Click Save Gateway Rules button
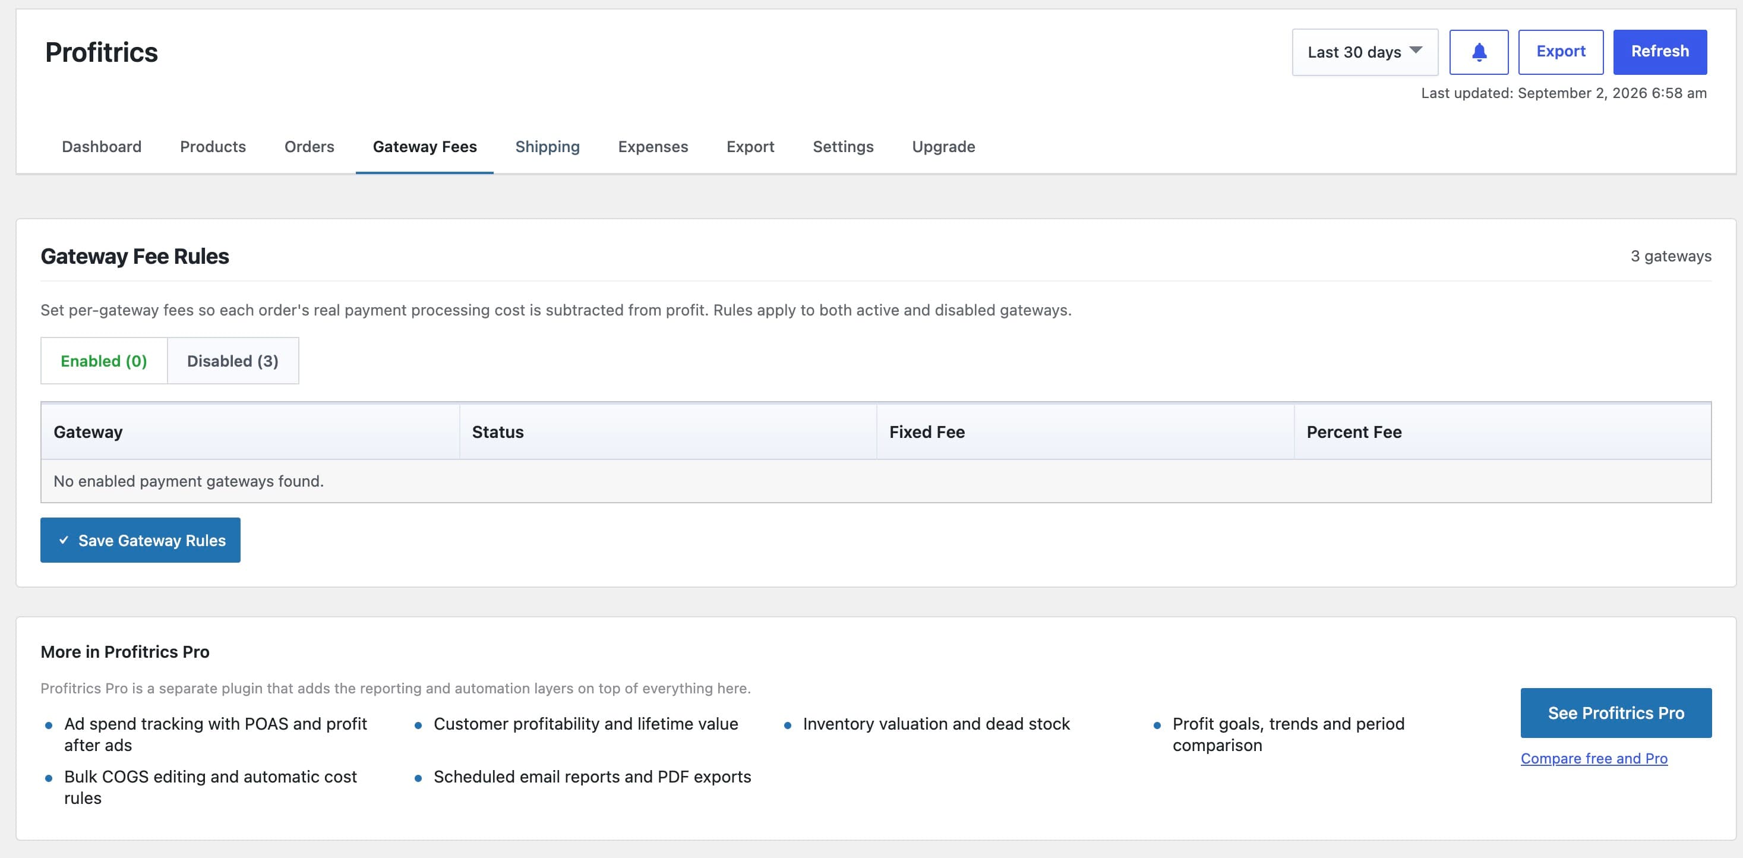1743x858 pixels. point(141,540)
